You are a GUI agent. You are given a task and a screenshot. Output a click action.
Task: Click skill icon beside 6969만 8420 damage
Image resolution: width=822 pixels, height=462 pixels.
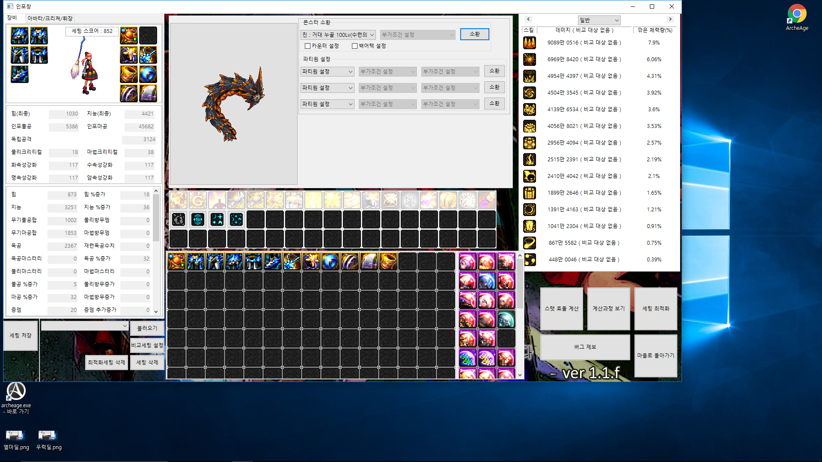[530, 59]
